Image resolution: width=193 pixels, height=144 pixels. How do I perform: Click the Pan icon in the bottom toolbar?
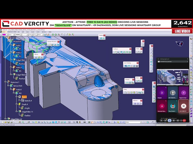point(39,122)
